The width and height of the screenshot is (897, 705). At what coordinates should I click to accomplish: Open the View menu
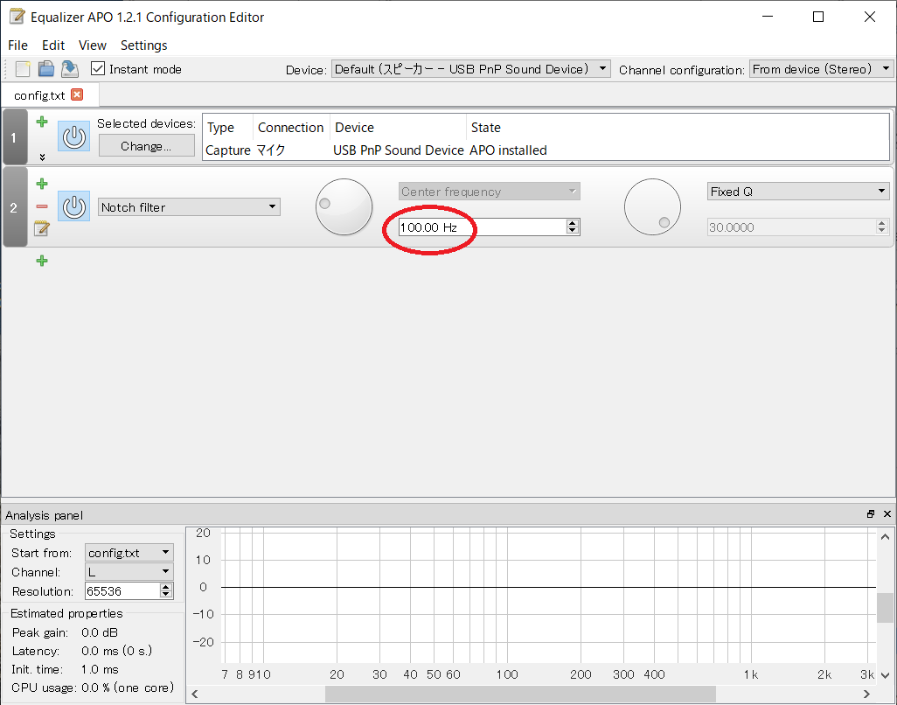pyautogui.click(x=92, y=45)
